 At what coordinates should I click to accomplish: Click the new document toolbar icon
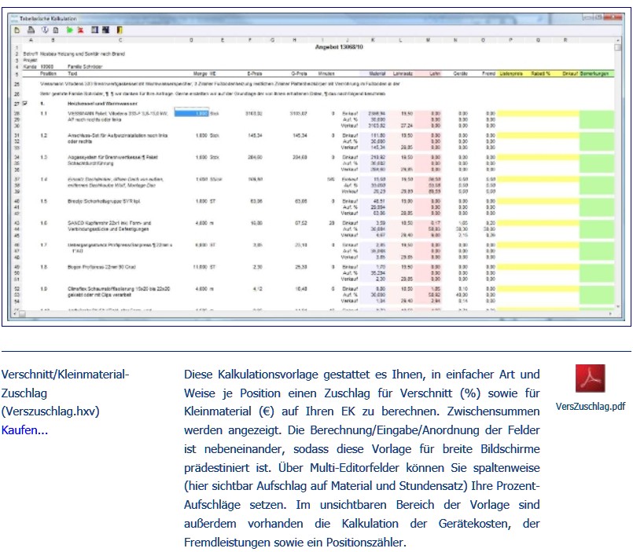[17, 30]
